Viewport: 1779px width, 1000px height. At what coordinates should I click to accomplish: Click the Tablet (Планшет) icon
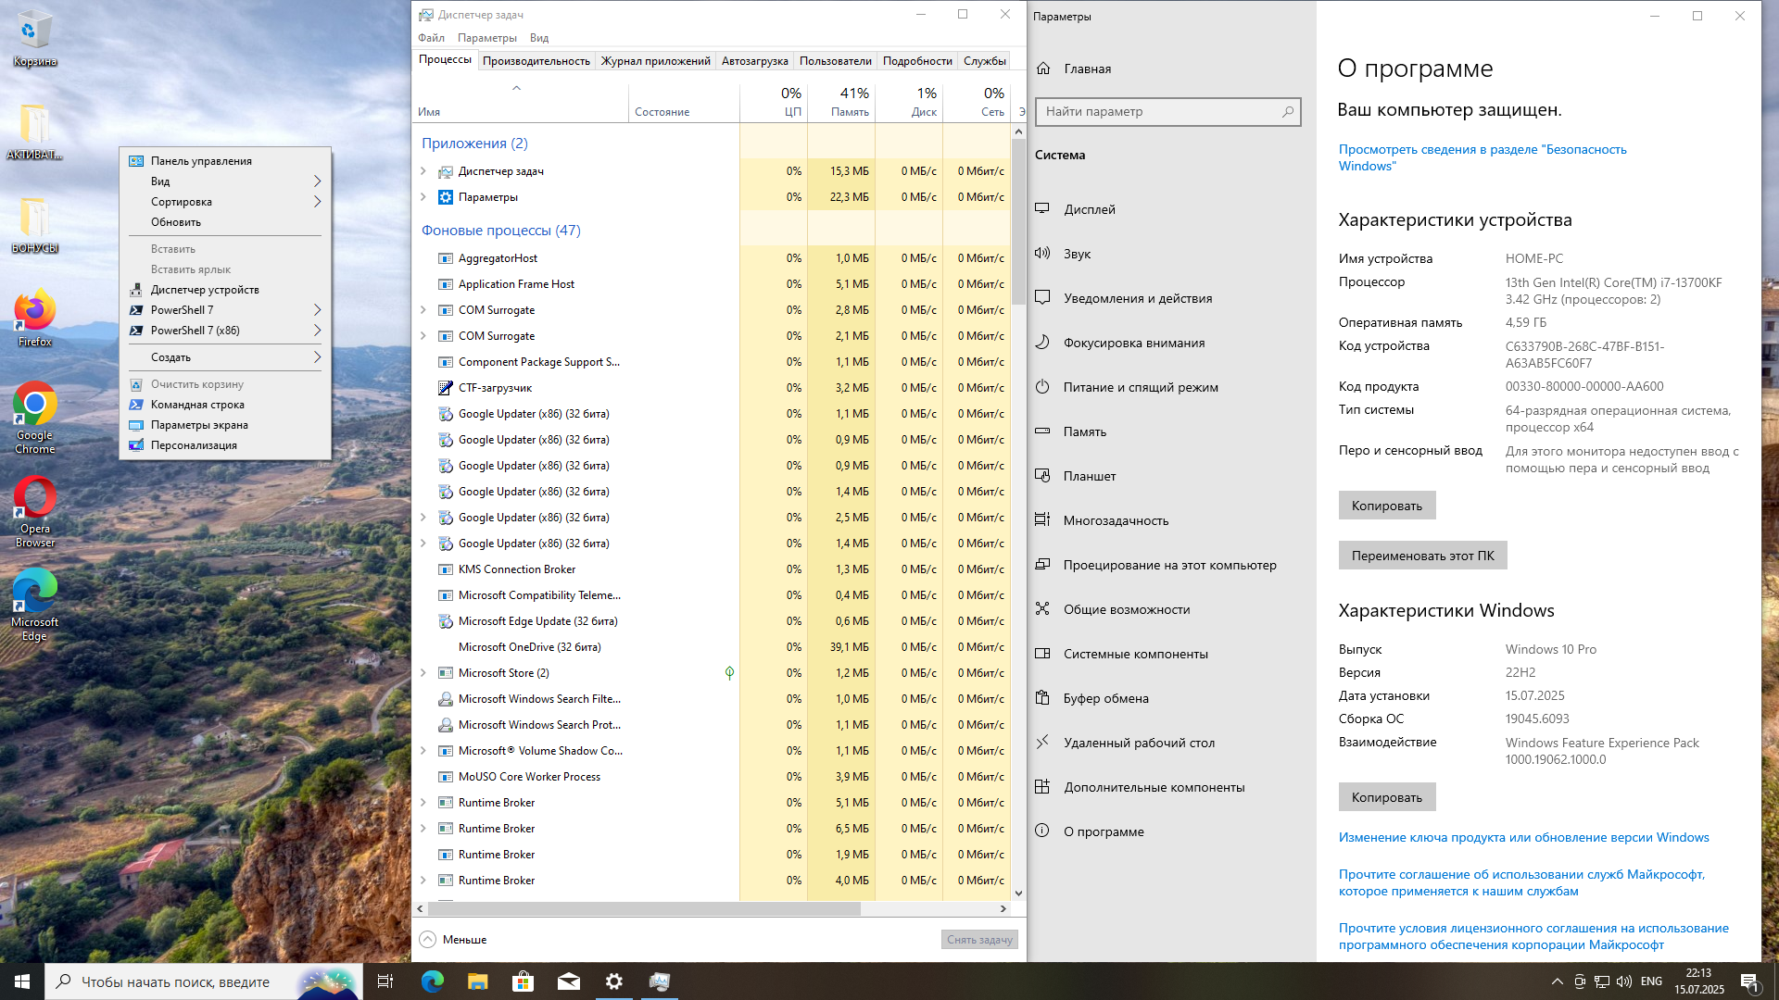pos(1042,476)
